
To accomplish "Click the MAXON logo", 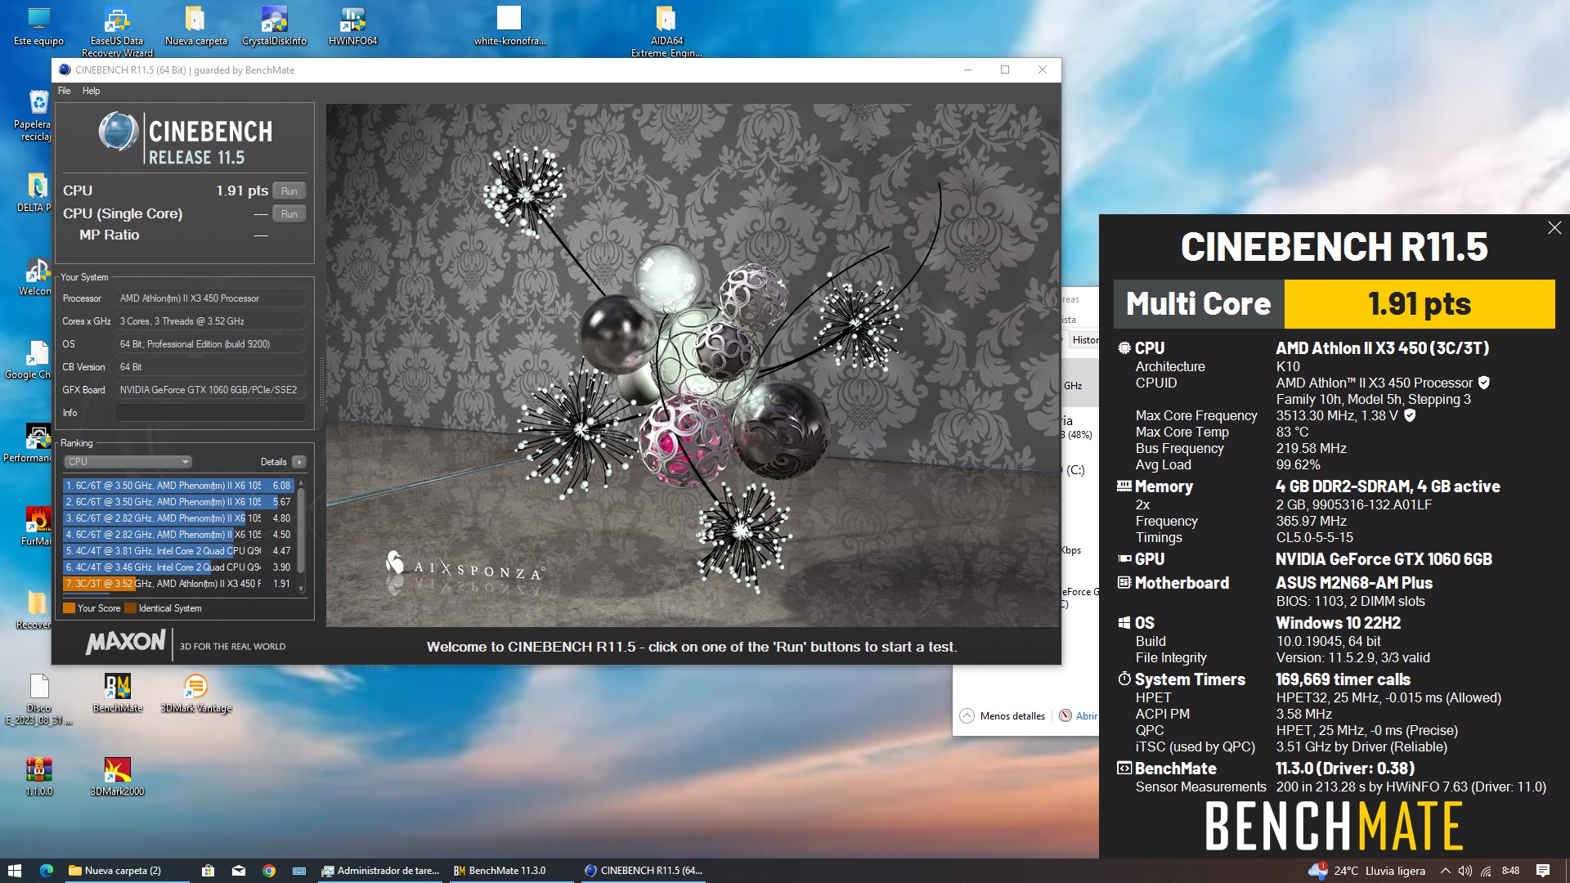I will coord(126,642).
